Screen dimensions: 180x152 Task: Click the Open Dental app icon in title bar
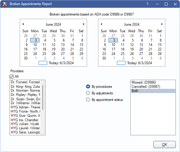[4, 4]
